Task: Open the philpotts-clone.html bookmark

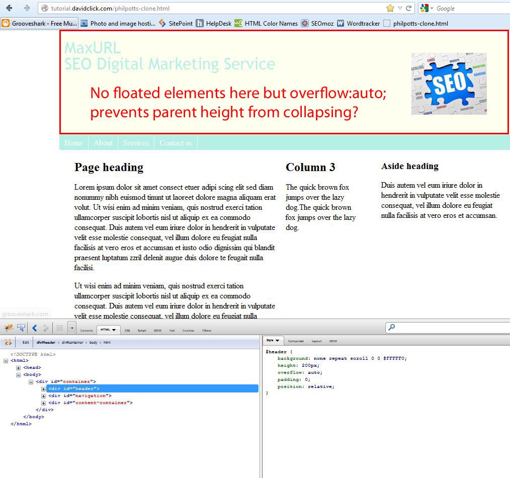Action: (415, 24)
